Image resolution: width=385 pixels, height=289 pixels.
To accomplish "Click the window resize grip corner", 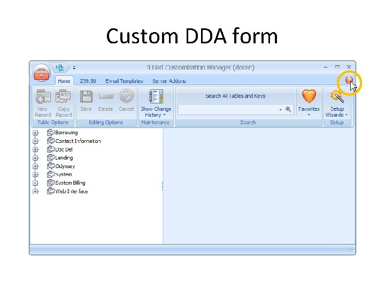I will click(351, 250).
